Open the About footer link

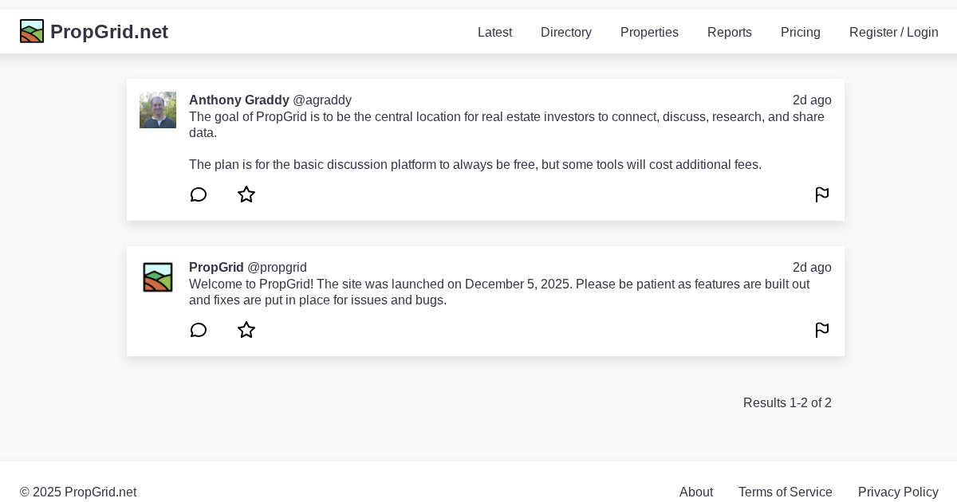tap(696, 492)
